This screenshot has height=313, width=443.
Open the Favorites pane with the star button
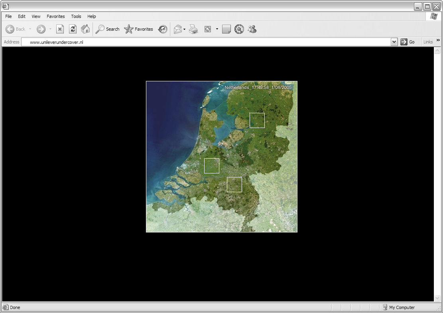tap(138, 29)
